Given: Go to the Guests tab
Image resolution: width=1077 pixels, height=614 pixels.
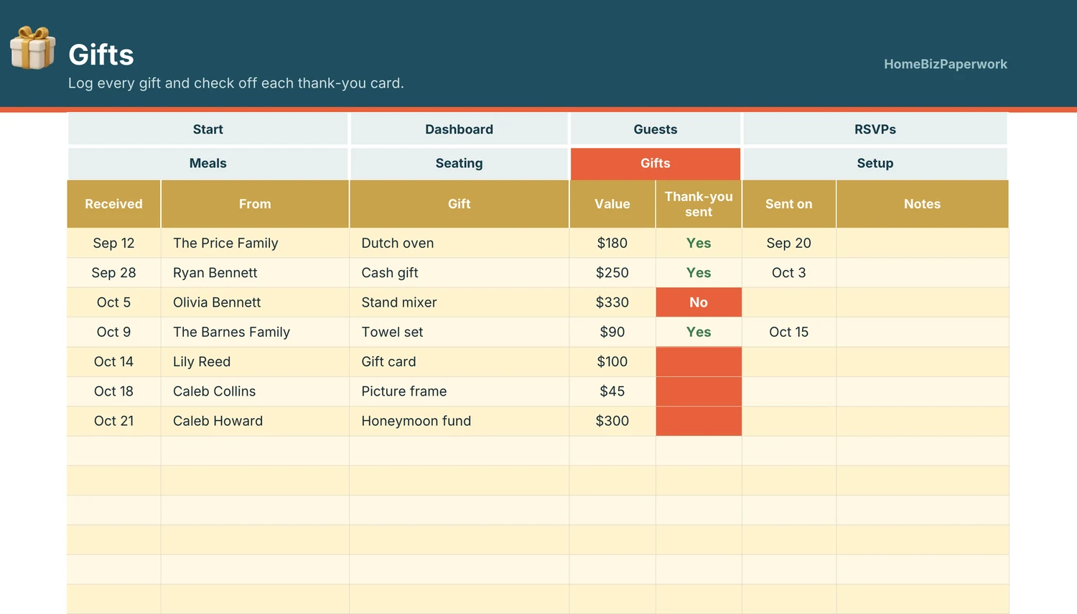Looking at the screenshot, I should point(656,129).
